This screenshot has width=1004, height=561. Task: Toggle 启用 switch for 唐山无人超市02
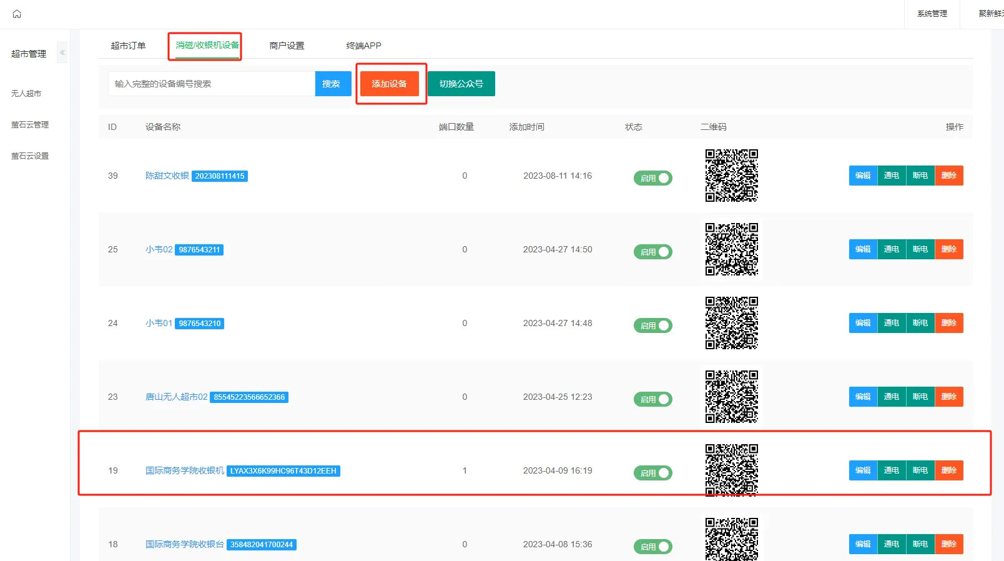tap(652, 399)
